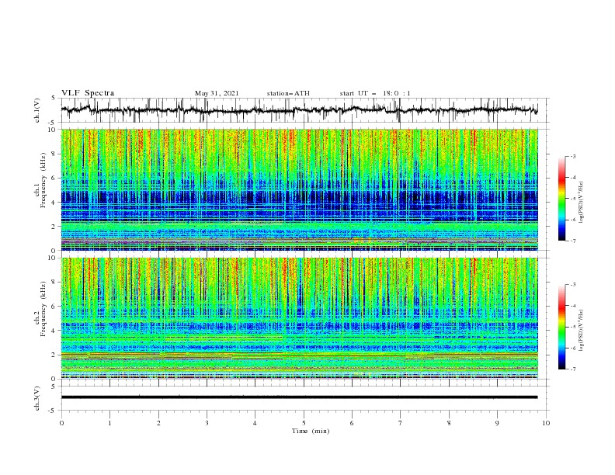Click the ch.2 frequency spectrogram panel
Screen dimensions: 615x475
(299, 318)
